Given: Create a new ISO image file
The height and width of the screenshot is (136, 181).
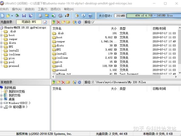Looking at the screenshot, I should click(x=2, y=16).
